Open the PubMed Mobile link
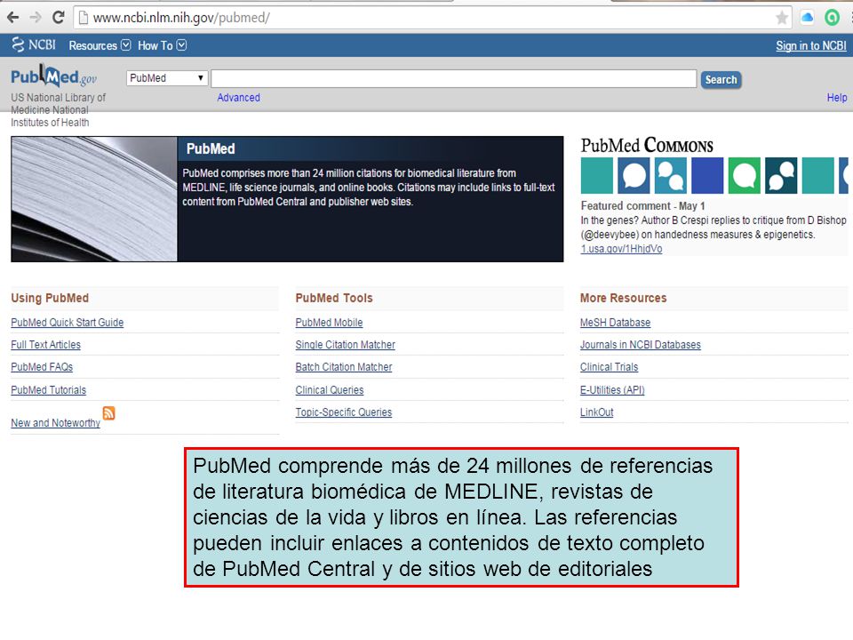Screen dimensions: 853x640 coord(329,322)
